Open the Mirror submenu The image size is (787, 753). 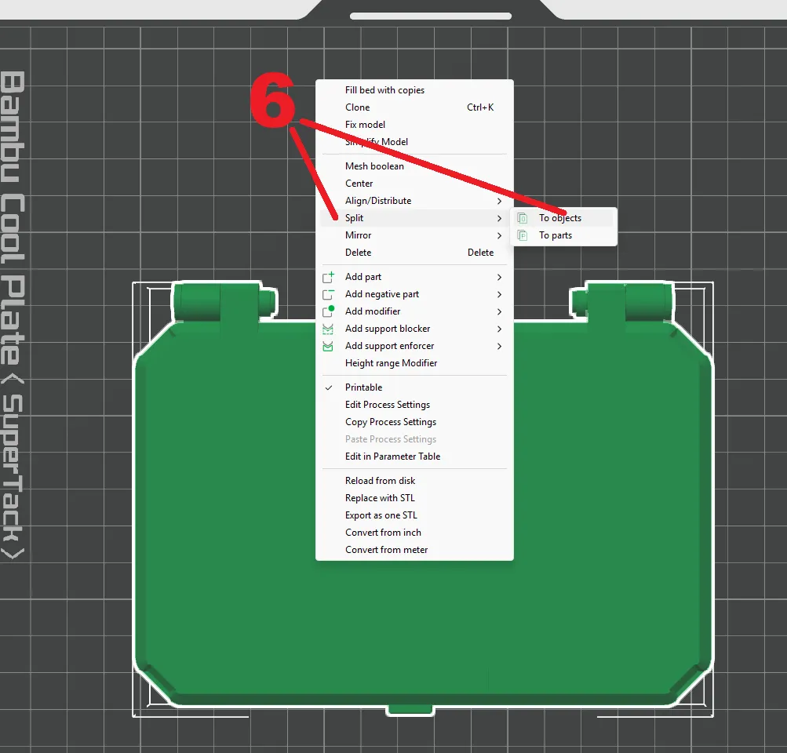click(x=414, y=235)
